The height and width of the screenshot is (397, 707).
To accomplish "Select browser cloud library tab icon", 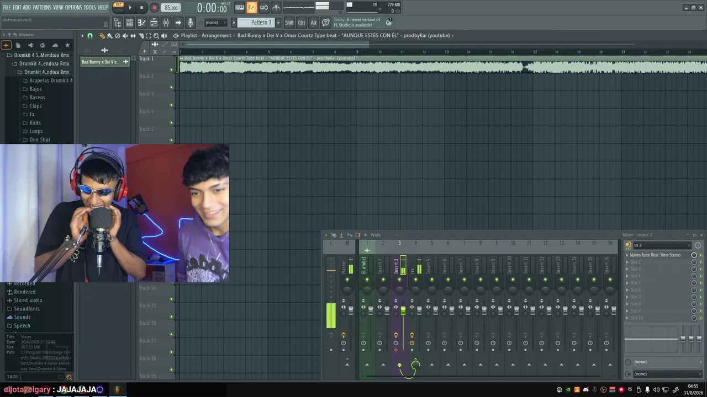I will (x=55, y=45).
